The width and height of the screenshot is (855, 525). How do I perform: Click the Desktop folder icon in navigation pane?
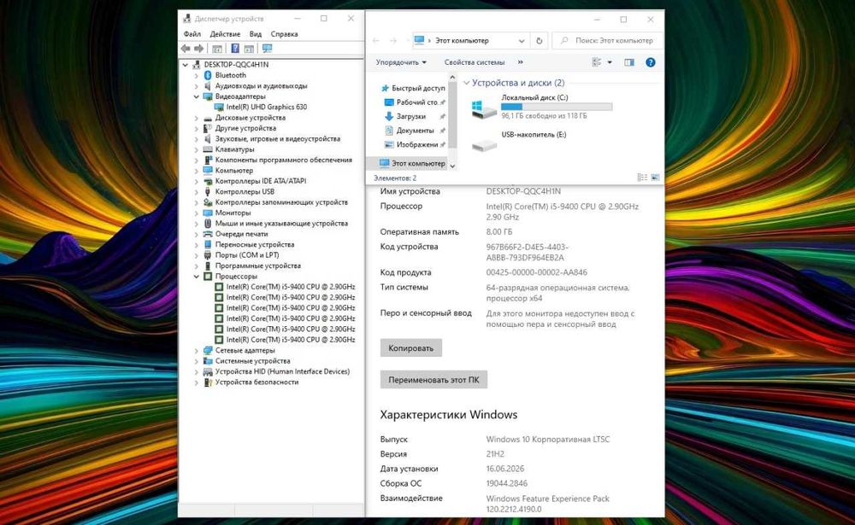click(389, 102)
